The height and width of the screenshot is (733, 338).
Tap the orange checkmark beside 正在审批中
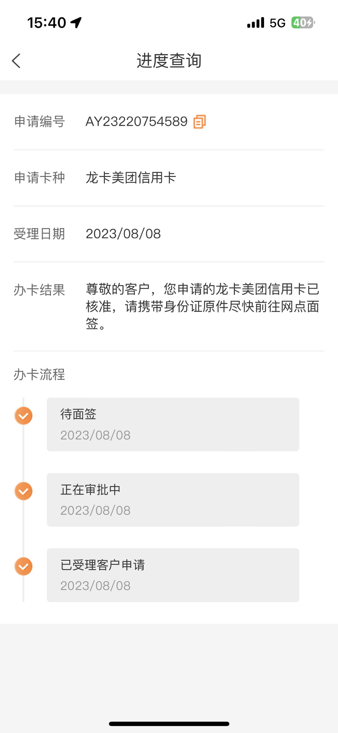coord(23,491)
